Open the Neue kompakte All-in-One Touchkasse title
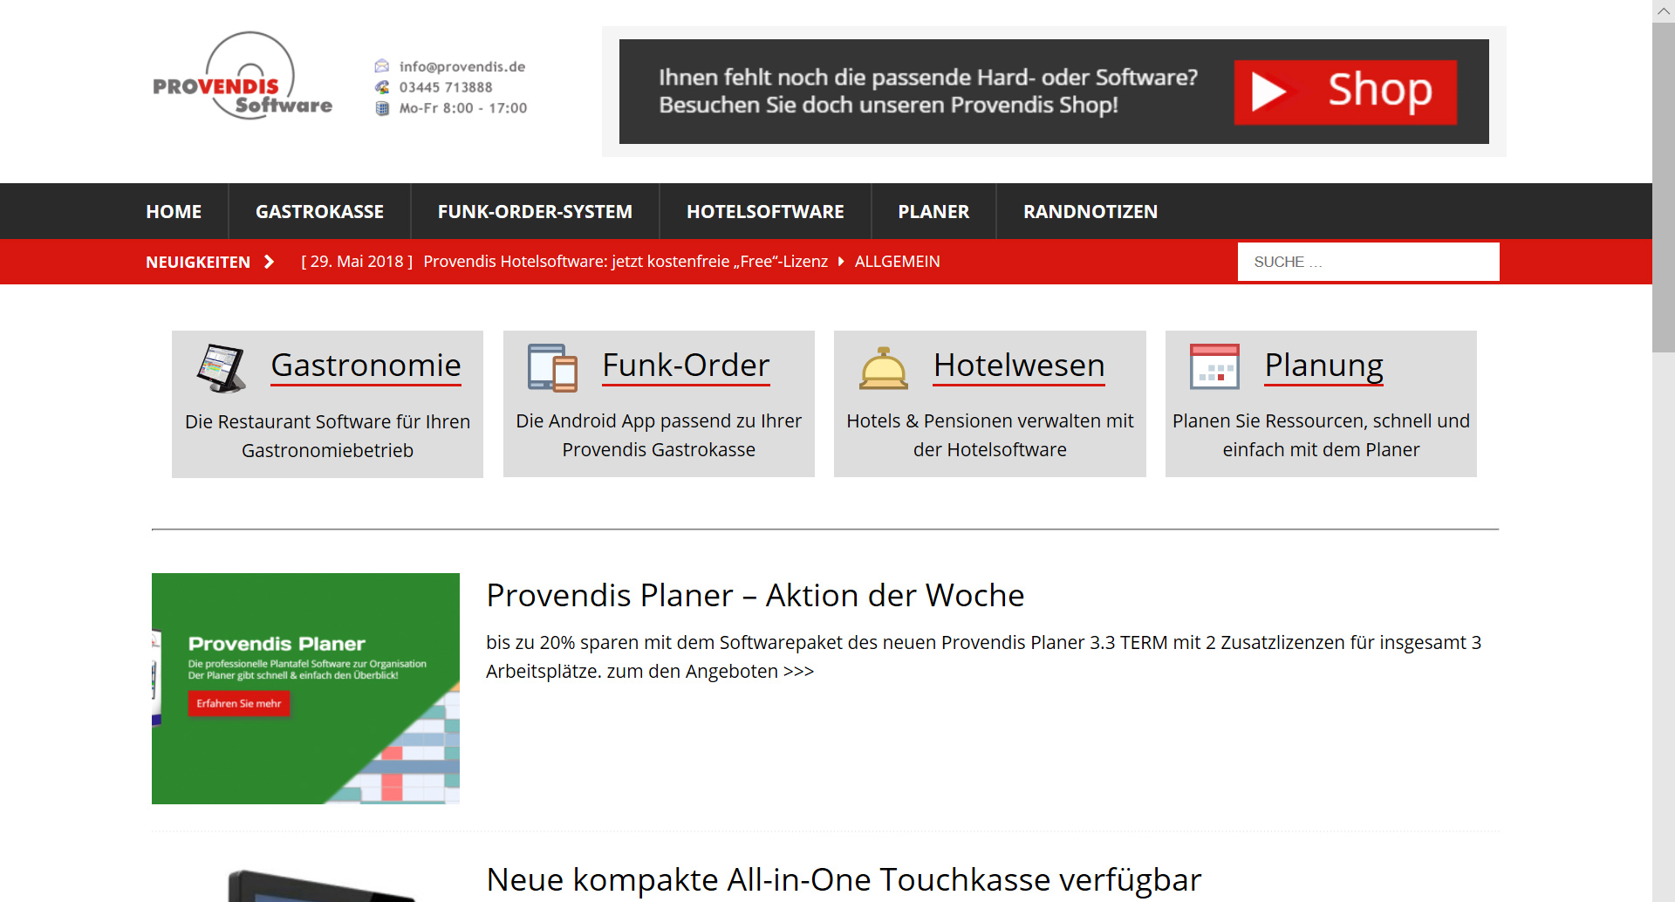Image resolution: width=1675 pixels, height=902 pixels. [844, 879]
